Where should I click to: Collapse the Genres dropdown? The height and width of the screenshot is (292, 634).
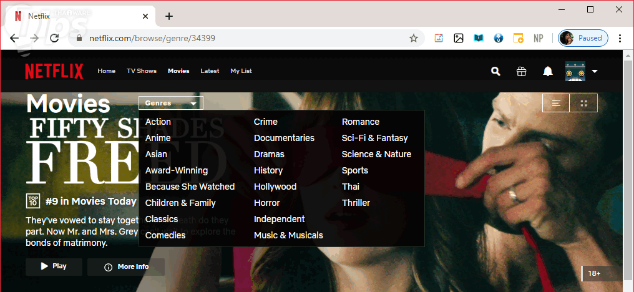point(170,103)
